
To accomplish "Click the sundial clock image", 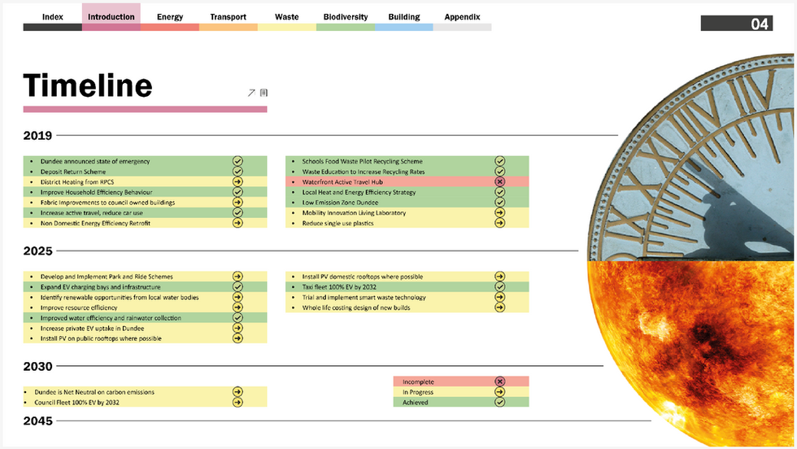I will [x=691, y=158].
